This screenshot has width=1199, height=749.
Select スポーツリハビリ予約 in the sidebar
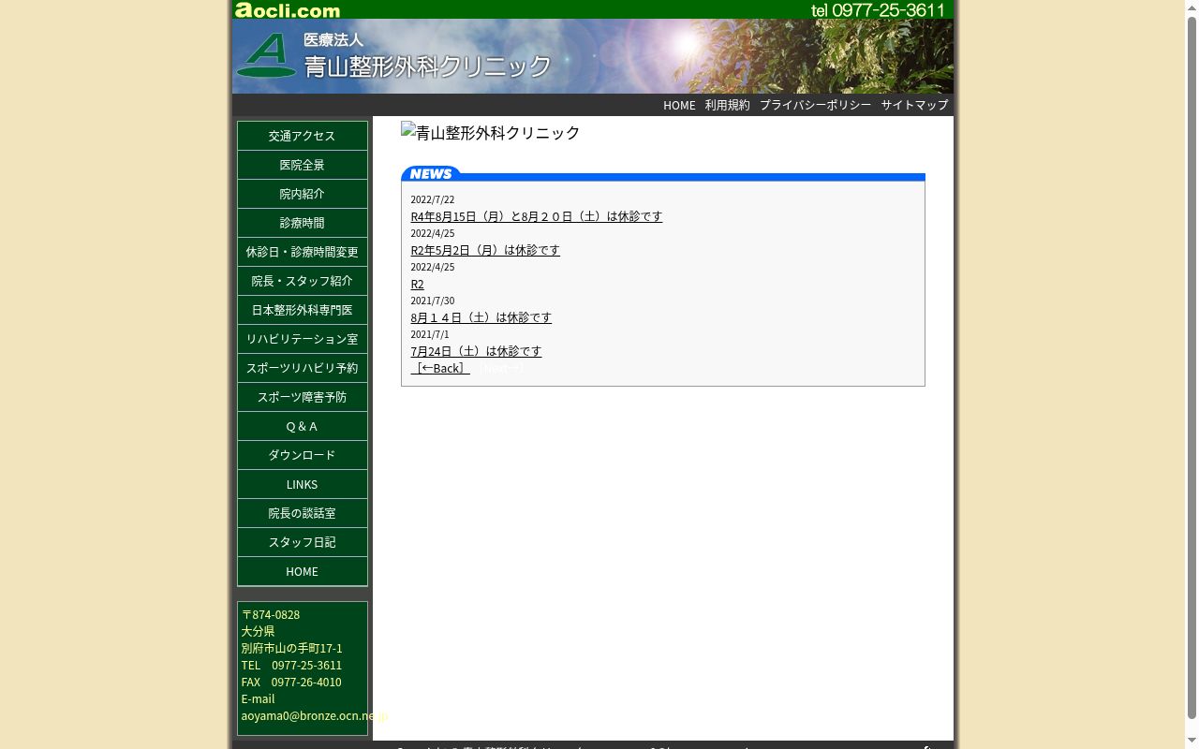302,368
